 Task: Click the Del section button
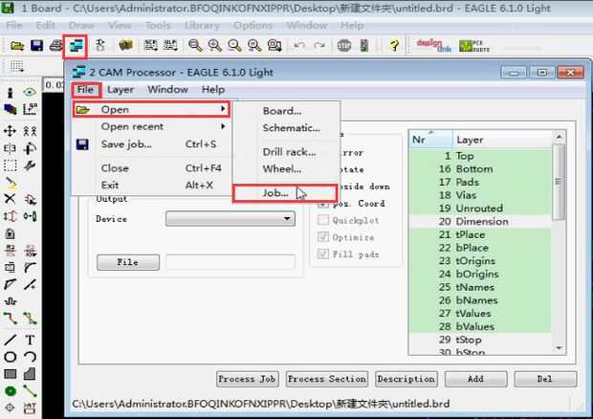545,379
